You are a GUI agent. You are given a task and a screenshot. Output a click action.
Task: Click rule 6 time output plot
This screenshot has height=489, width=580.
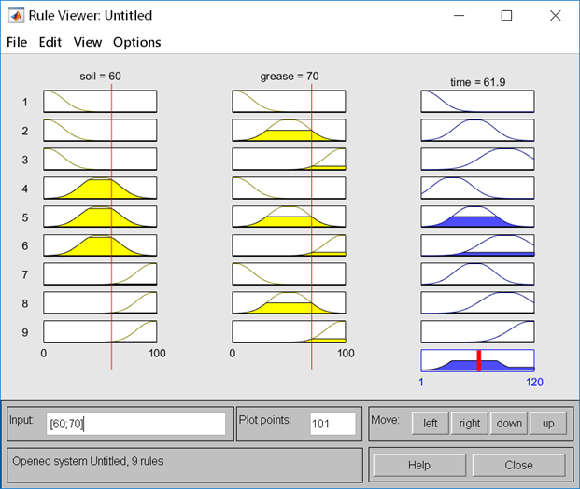click(477, 245)
